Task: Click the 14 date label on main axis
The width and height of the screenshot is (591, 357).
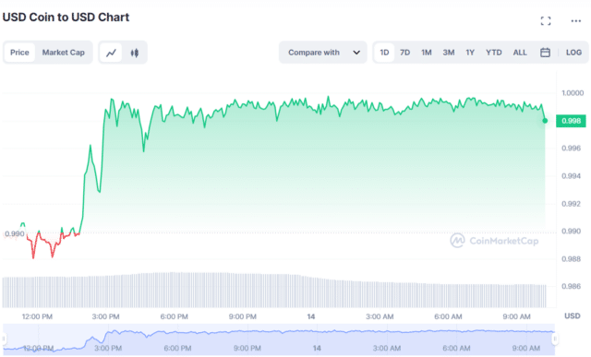Action: point(310,316)
